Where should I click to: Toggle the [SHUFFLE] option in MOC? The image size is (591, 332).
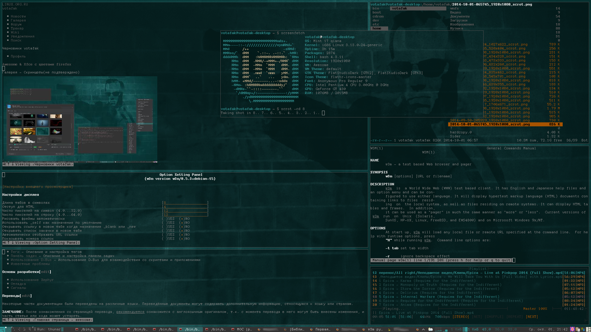click(x=494, y=317)
